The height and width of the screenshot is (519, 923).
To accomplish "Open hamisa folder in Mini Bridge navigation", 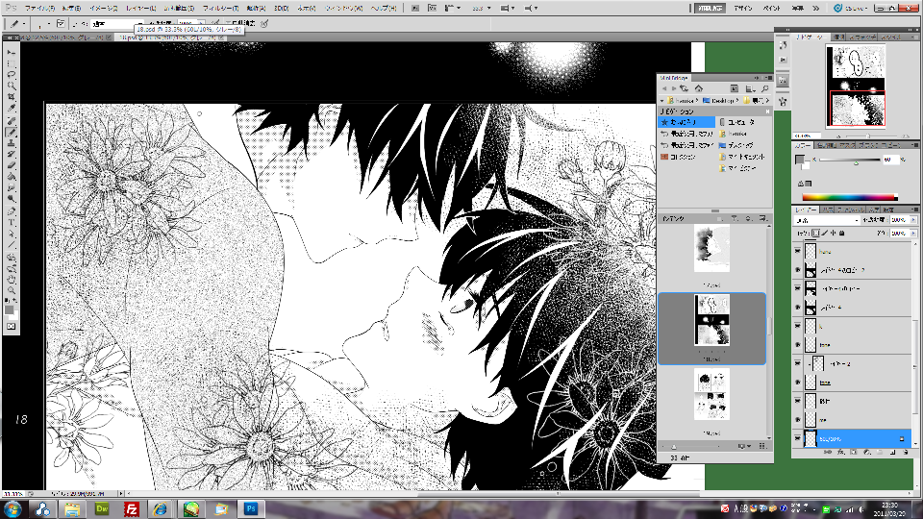I will pos(733,134).
